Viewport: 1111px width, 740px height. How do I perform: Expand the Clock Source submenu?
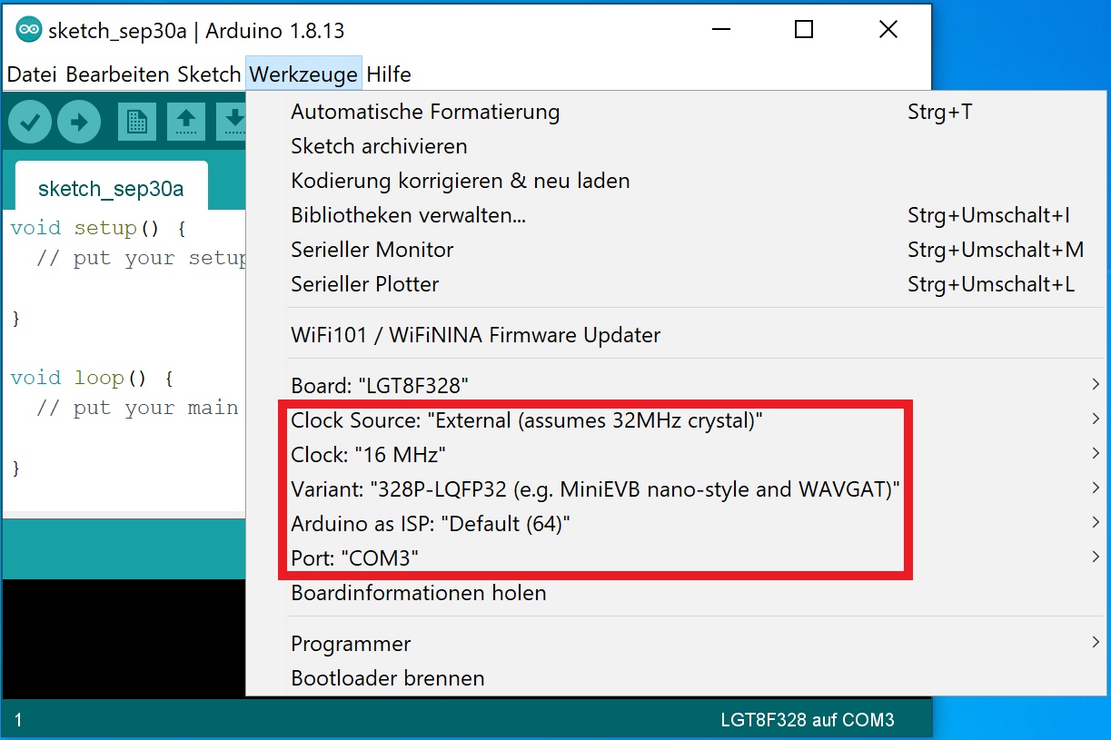pos(677,420)
